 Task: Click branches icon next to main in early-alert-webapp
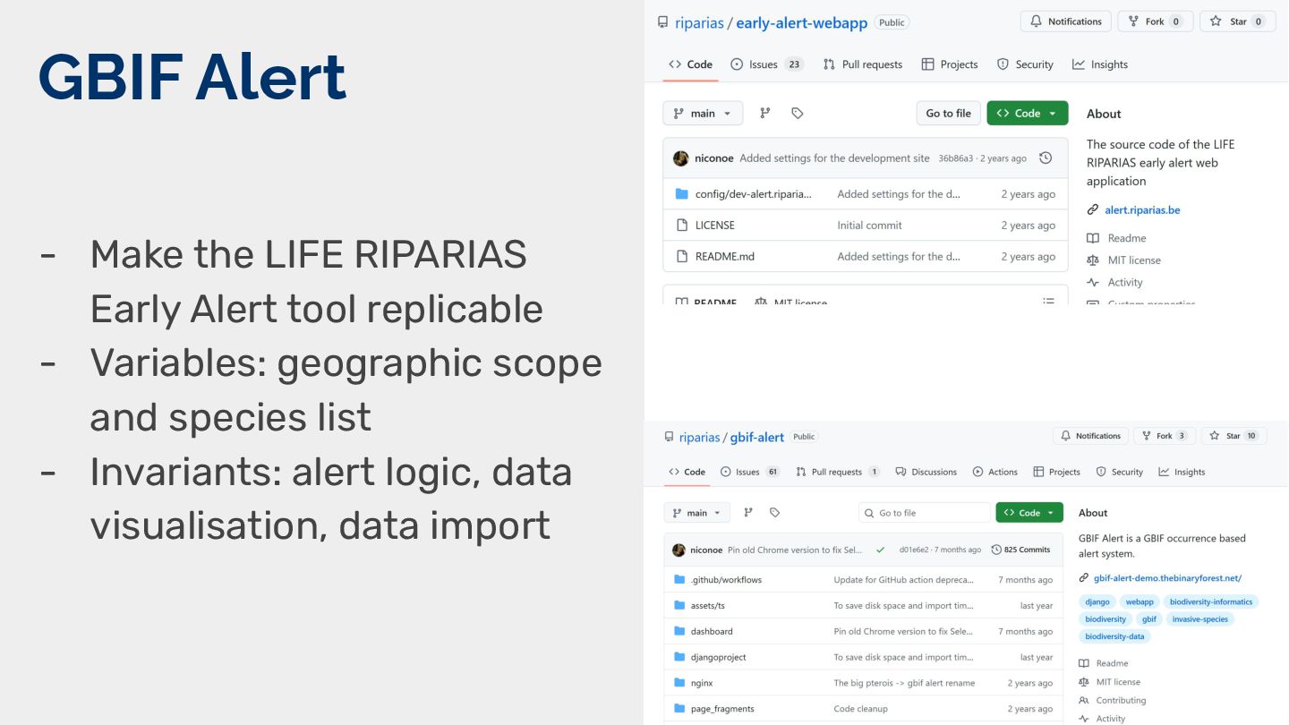point(765,113)
